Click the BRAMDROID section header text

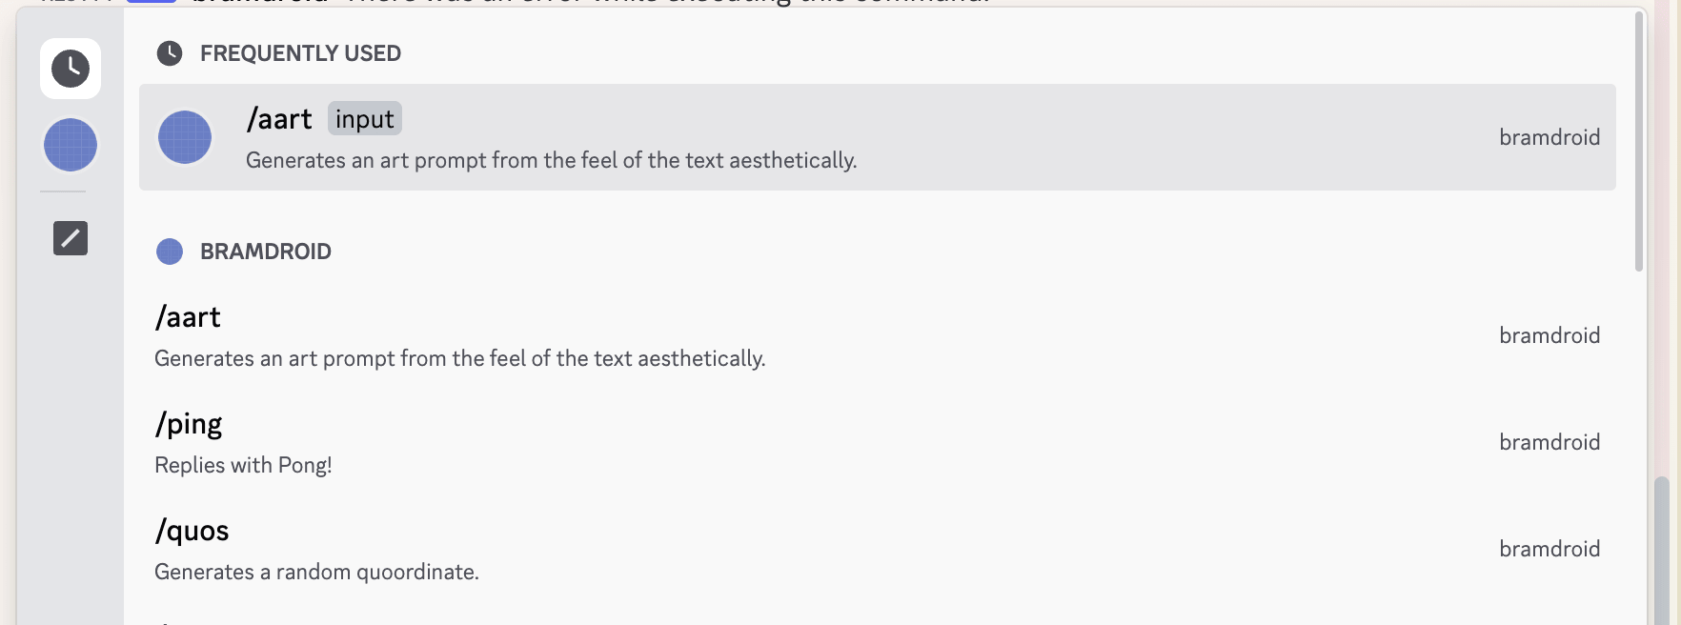coord(266,252)
